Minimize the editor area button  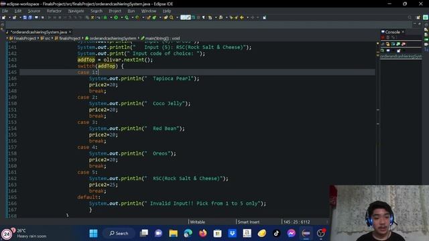tap(414, 24)
